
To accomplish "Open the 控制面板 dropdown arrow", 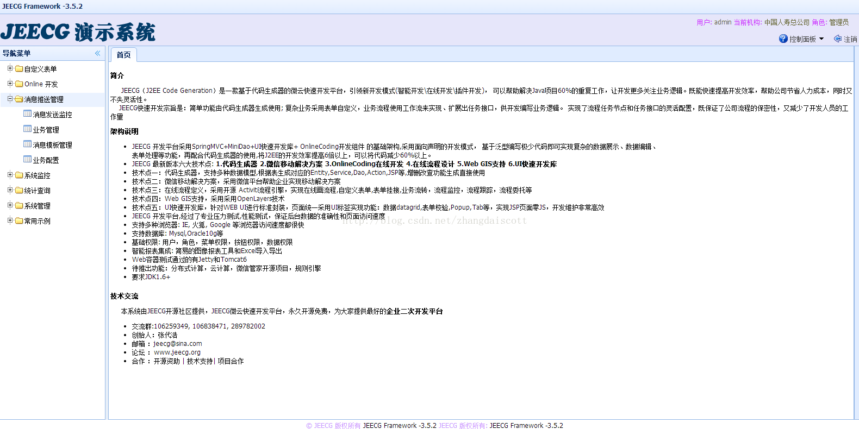I will (x=821, y=39).
